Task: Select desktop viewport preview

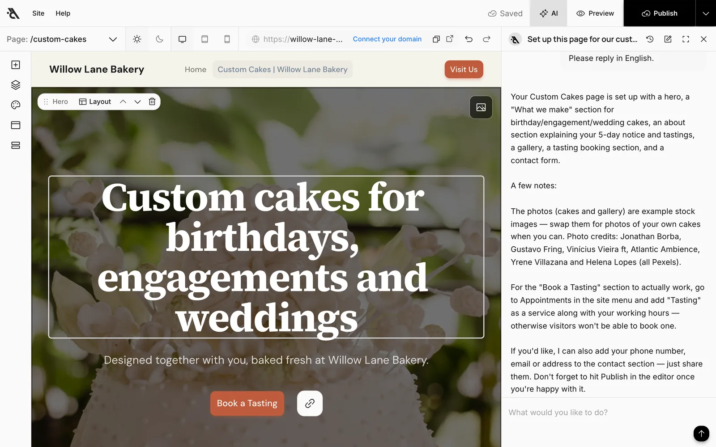Action: pyautogui.click(x=182, y=39)
